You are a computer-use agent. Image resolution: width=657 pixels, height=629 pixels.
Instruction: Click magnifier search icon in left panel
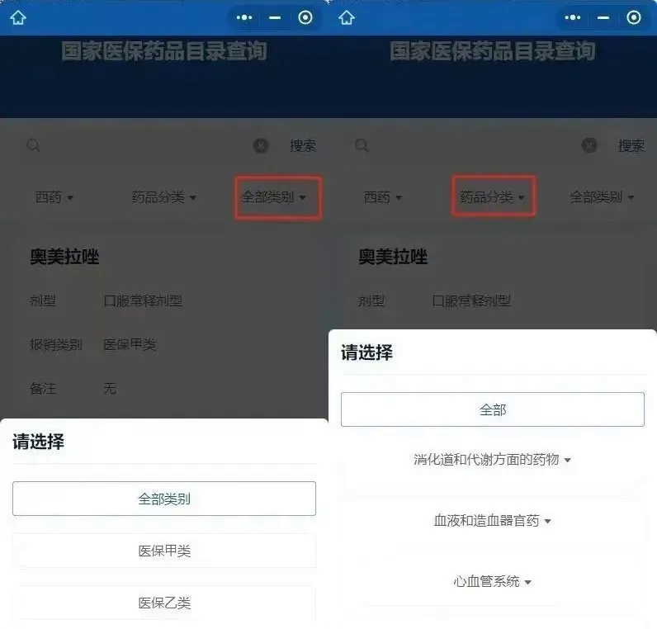(33, 146)
